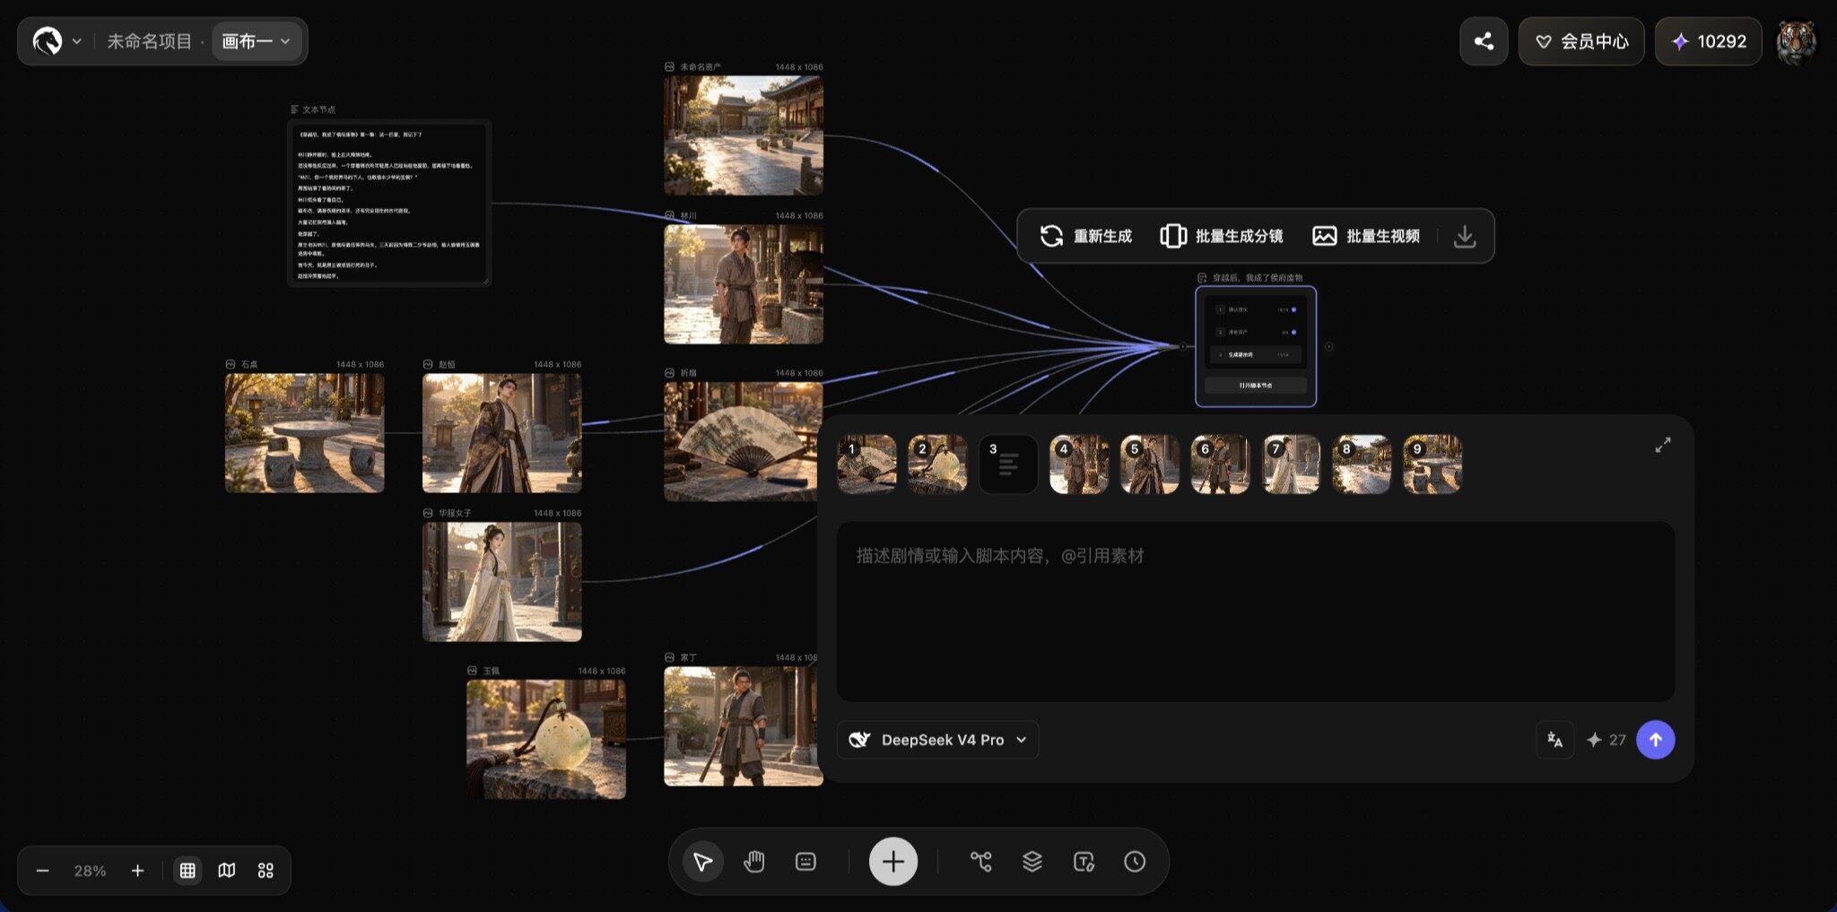
Task: Click the 28% zoom level value
Action: 90,871
